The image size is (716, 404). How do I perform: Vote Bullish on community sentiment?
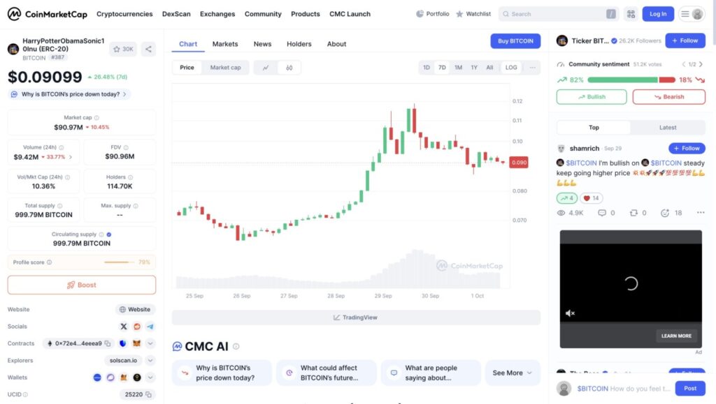coord(592,97)
